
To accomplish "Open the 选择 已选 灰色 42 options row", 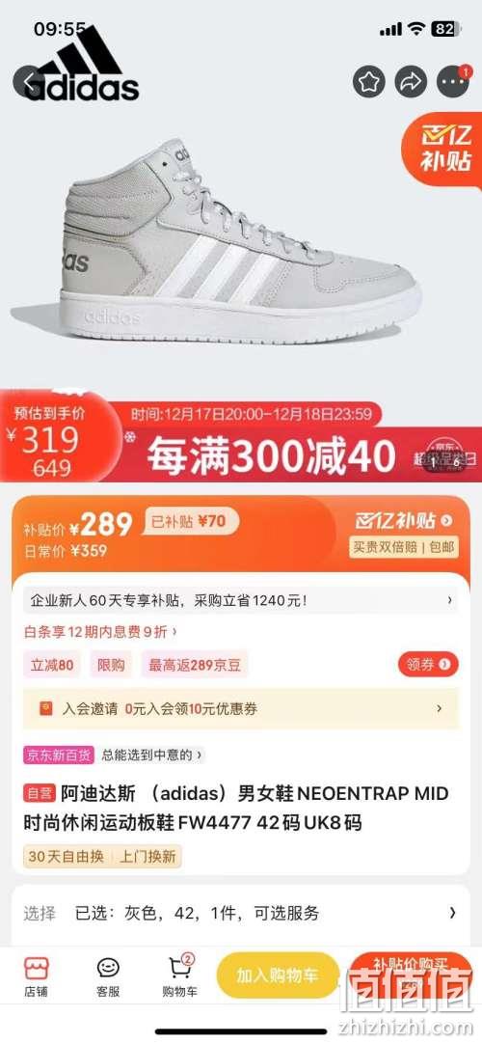I will (x=241, y=913).
